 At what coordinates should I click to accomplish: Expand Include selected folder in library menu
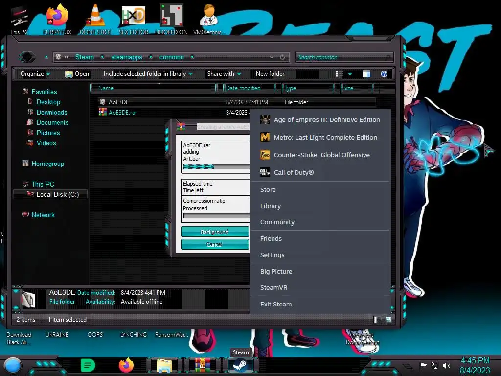coord(148,74)
